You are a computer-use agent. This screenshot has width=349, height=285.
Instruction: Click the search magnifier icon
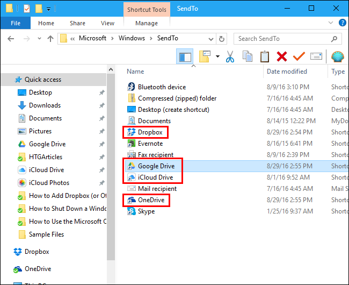(334, 39)
